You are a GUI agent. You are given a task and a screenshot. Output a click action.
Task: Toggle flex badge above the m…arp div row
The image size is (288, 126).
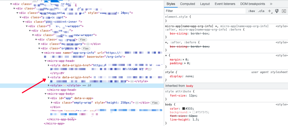82,40
